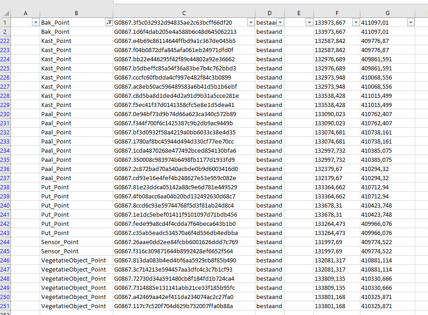Image resolution: width=428 pixels, height=315 pixels.
Task: Click value 133090,023 in row 230
Action: (337, 114)
